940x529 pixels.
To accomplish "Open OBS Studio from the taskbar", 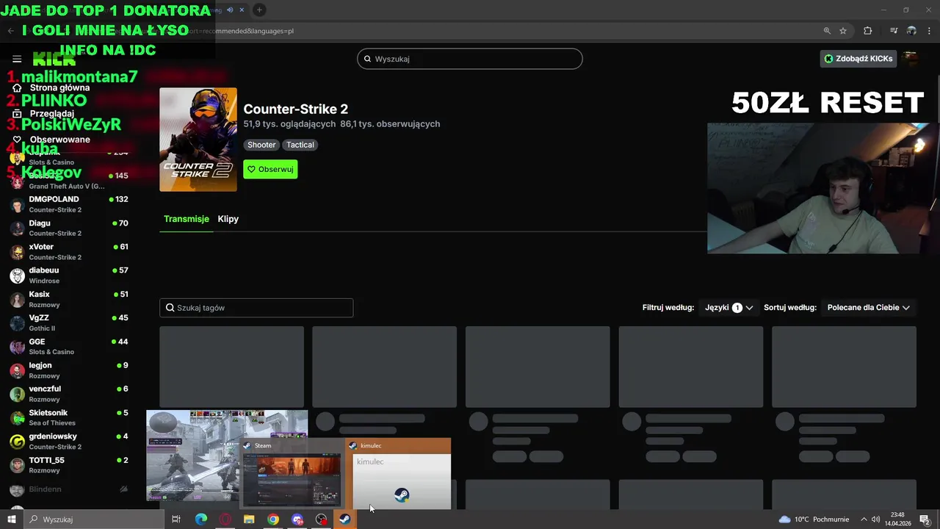I will click(322, 519).
